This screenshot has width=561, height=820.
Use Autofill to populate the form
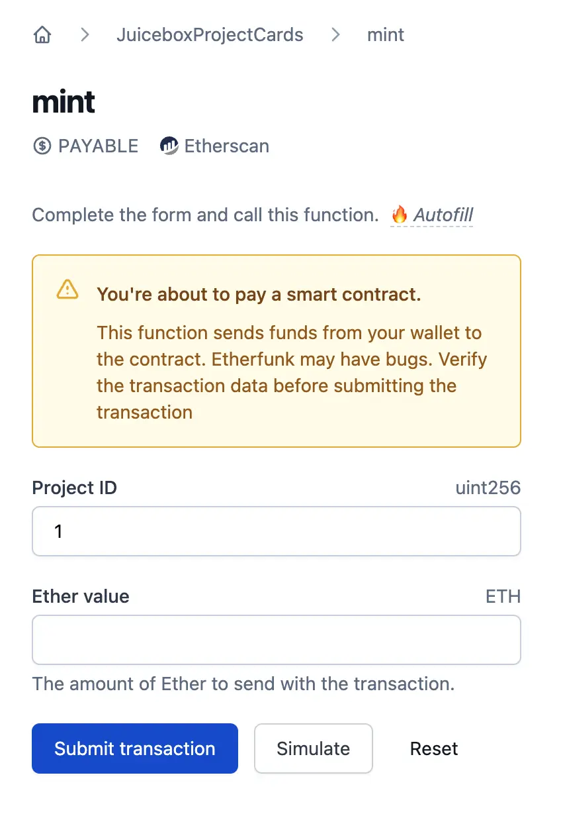pos(443,215)
